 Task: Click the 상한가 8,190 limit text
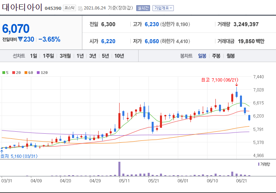point(175,24)
